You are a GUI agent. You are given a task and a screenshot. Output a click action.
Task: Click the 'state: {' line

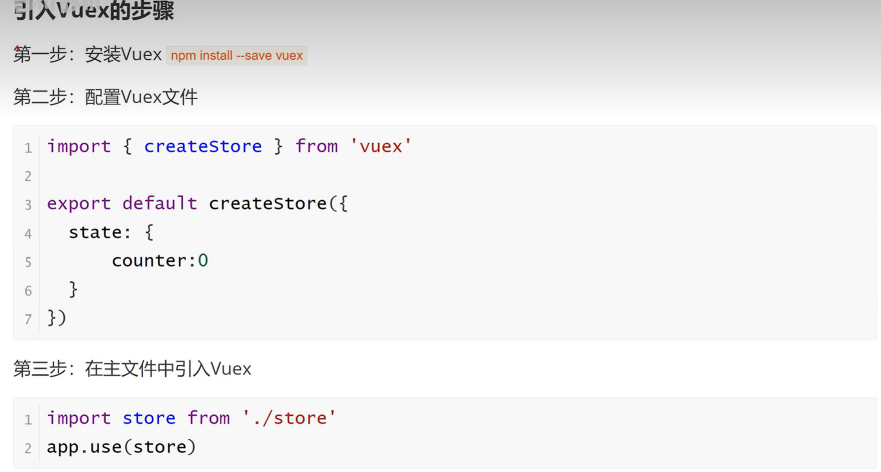point(111,232)
